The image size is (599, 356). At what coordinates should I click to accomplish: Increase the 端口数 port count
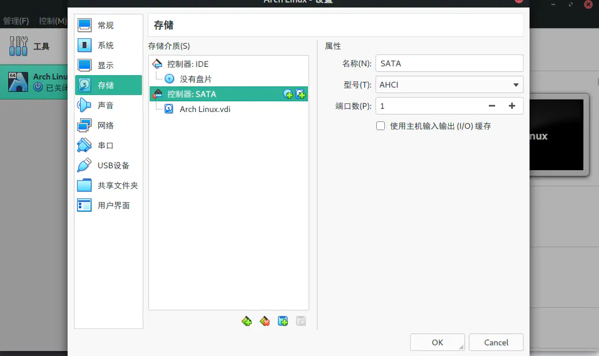(x=512, y=106)
